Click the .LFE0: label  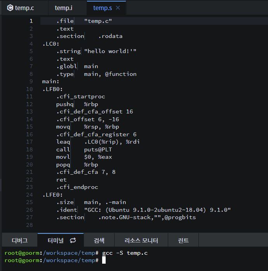pyautogui.click(x=52, y=195)
